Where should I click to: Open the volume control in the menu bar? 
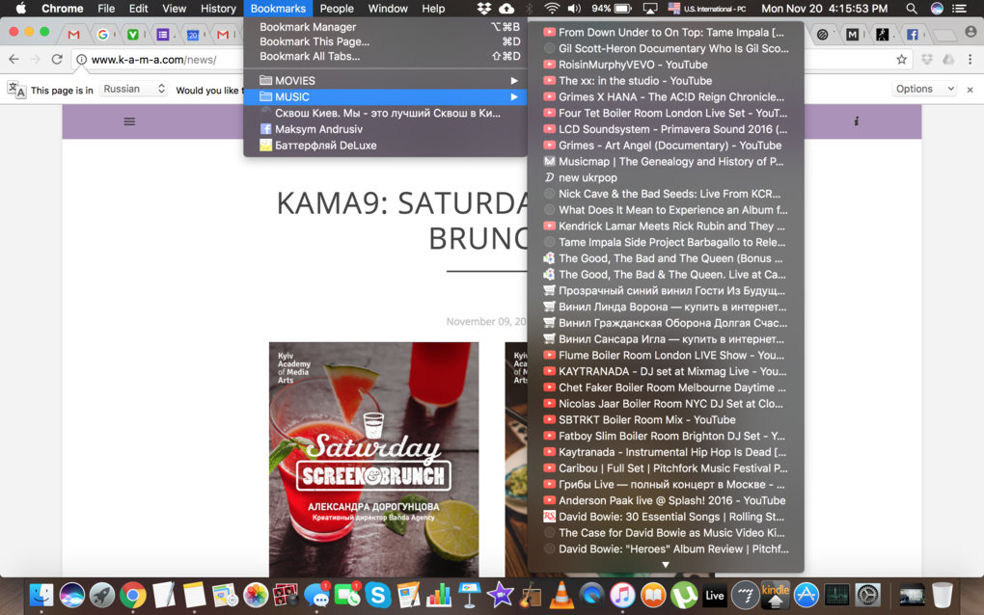pyautogui.click(x=574, y=8)
